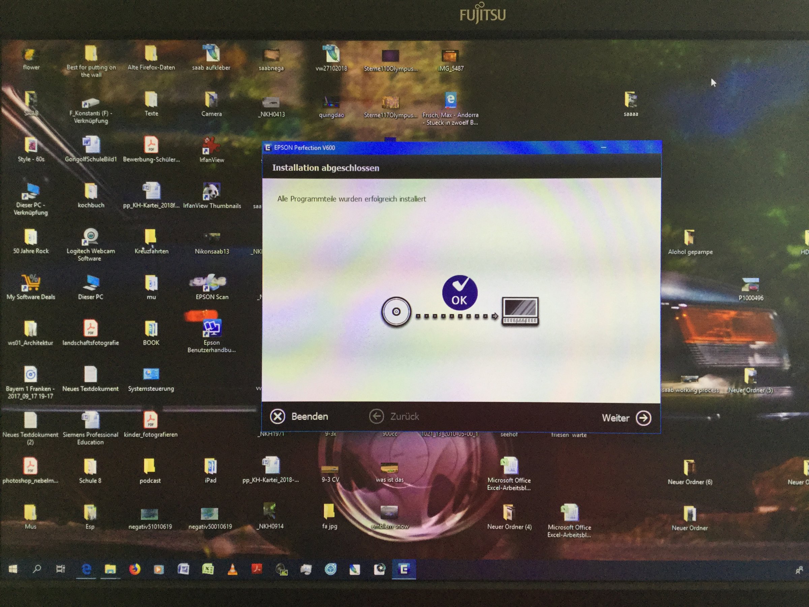This screenshot has height=607, width=809.
Task: Select the kinder_fotografieren PDF
Action: pos(150,425)
